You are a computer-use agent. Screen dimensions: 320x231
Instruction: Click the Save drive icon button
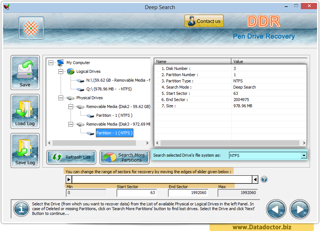25,72
